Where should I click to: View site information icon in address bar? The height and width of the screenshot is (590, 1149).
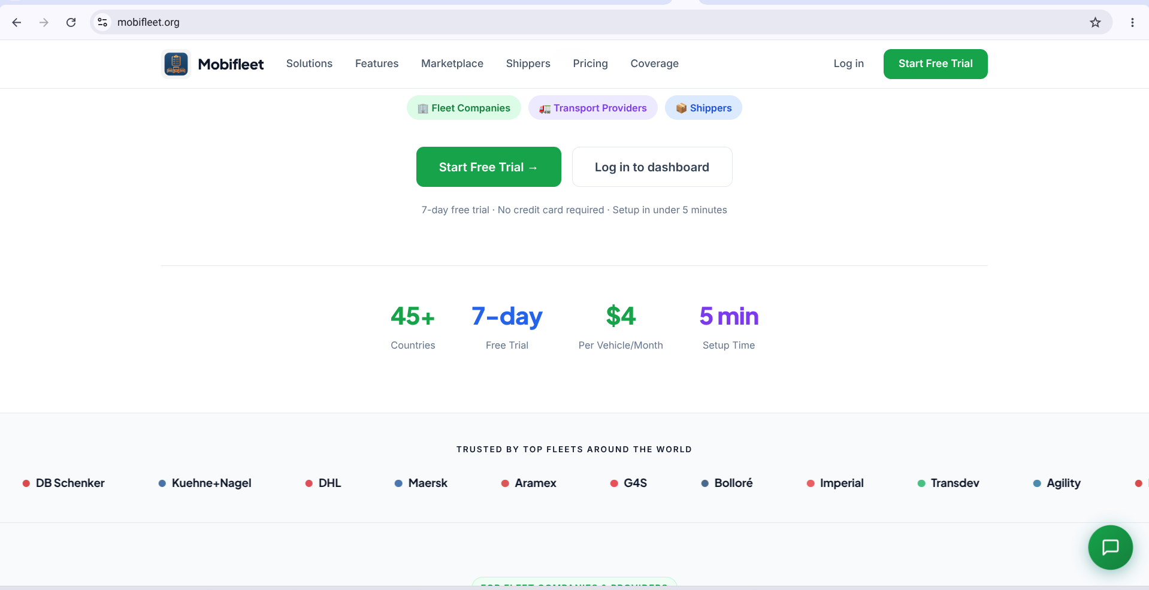tap(102, 22)
